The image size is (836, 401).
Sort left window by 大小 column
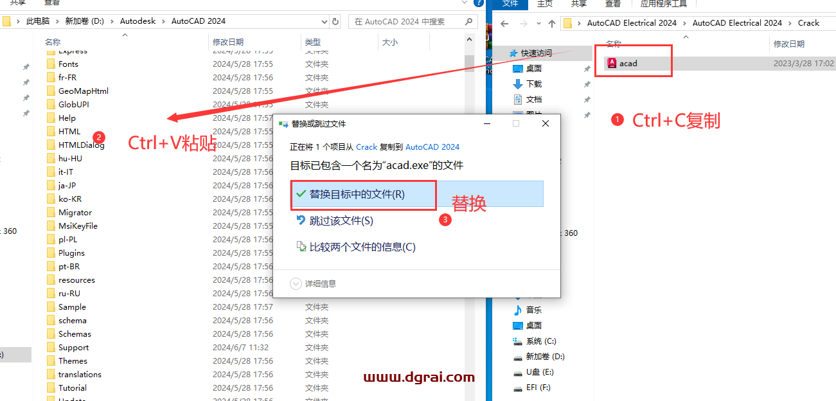click(389, 42)
